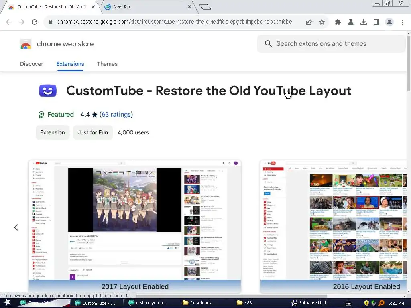The height and width of the screenshot is (308, 411).
Task: Open the profile avatar menu
Action: (389, 22)
